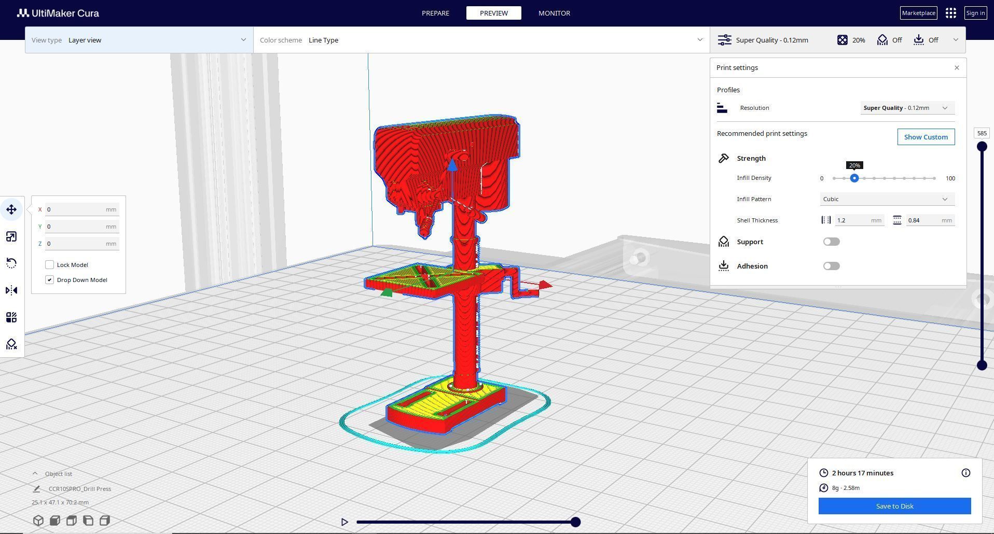The width and height of the screenshot is (994, 534).
Task: Click the top/bottom thickness 0.84 field
Action: [930, 220]
